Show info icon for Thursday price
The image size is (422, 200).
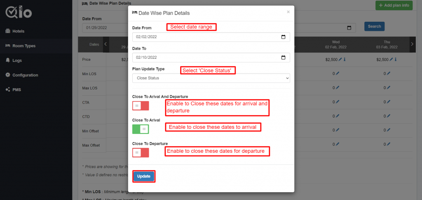click(396, 60)
